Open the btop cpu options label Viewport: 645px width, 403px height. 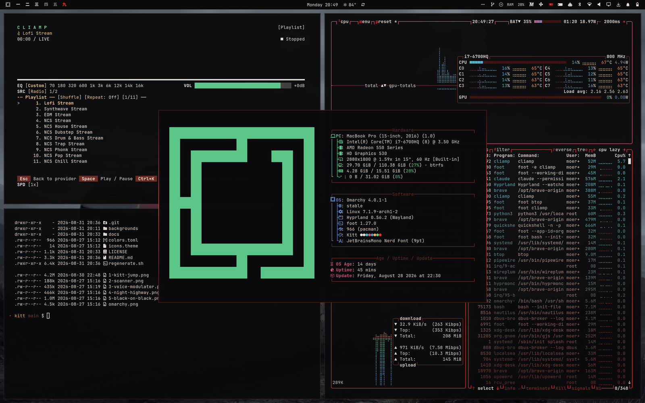(x=344, y=22)
